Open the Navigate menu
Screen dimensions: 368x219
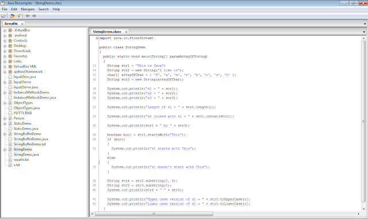[28, 9]
